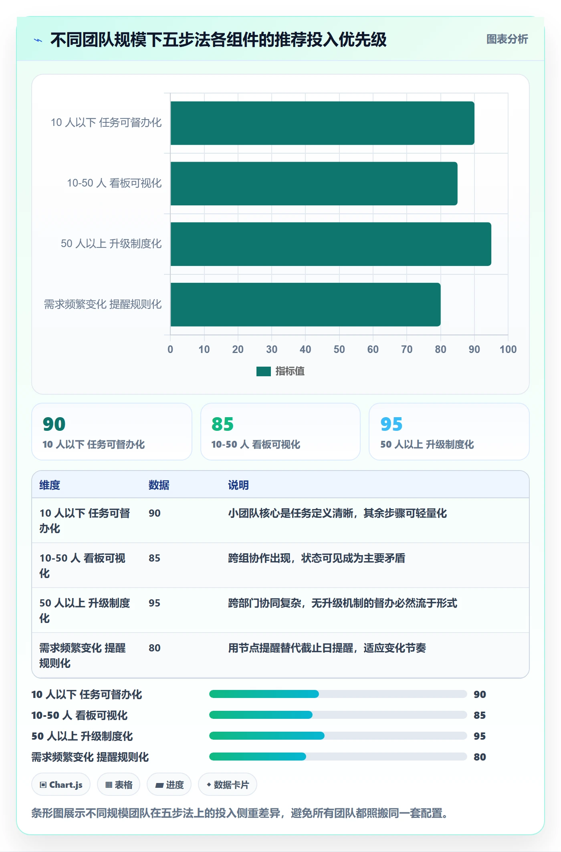Image resolution: width=561 pixels, height=852 pixels.
Task: Click the Chart.js tag icon
Action: click(x=43, y=785)
